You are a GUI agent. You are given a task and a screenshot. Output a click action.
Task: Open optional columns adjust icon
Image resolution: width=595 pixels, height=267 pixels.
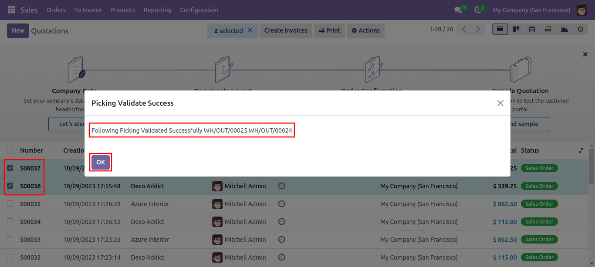(581, 150)
